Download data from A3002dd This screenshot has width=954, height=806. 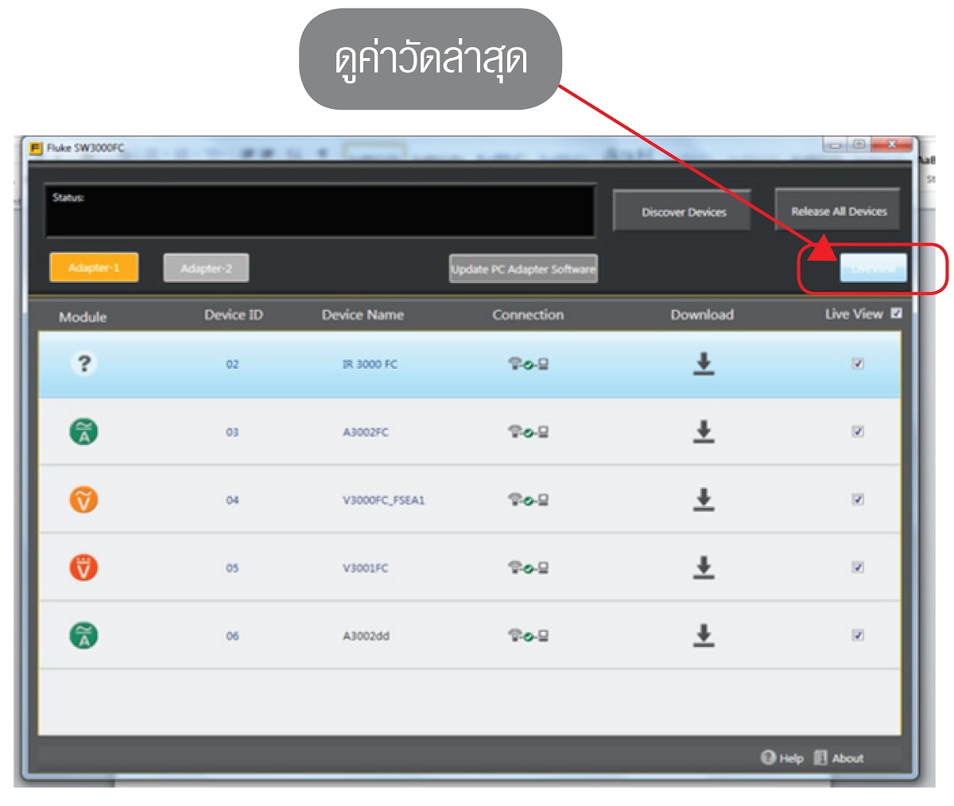703,636
